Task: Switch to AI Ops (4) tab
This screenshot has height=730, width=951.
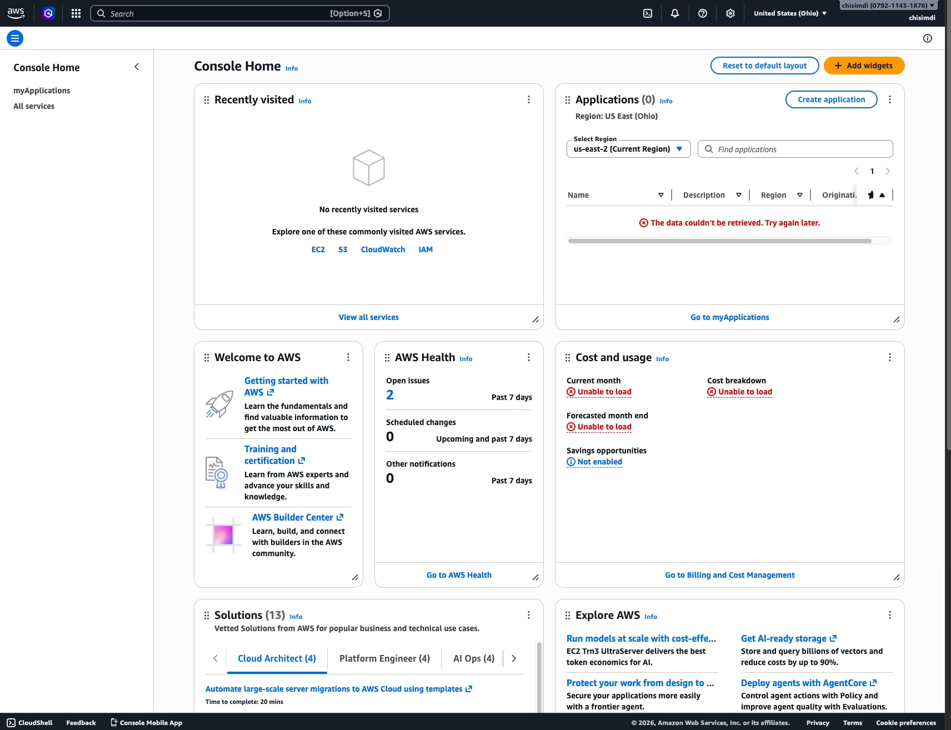Action: click(474, 658)
